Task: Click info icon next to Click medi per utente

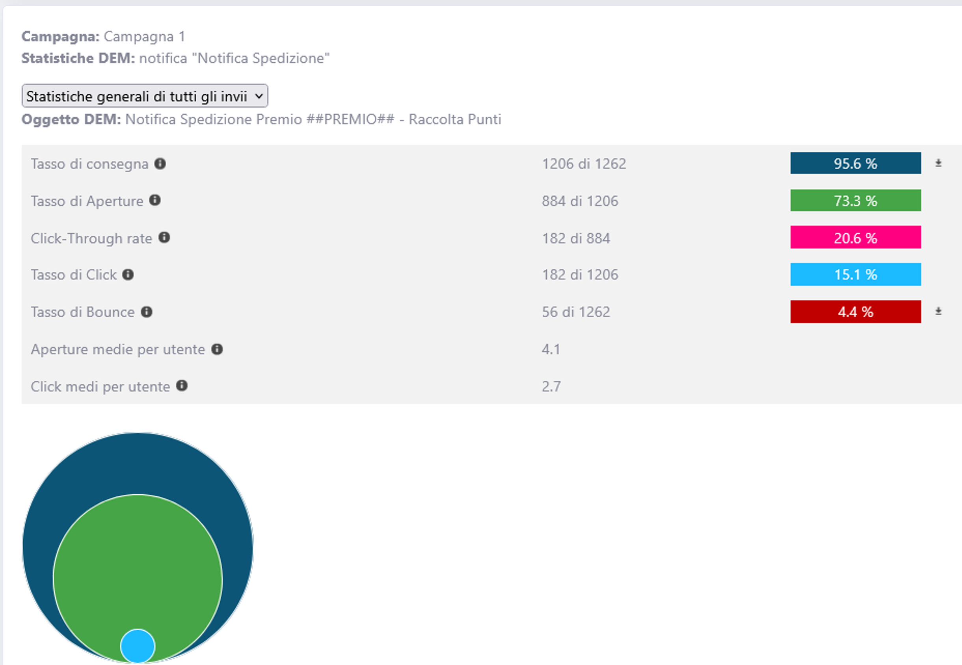Action: click(182, 386)
